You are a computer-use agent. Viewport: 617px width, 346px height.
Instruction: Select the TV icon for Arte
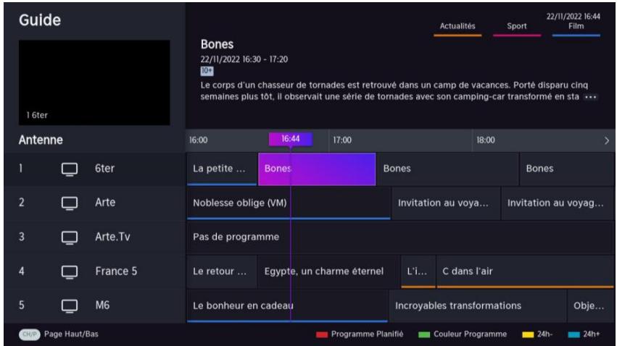point(70,203)
